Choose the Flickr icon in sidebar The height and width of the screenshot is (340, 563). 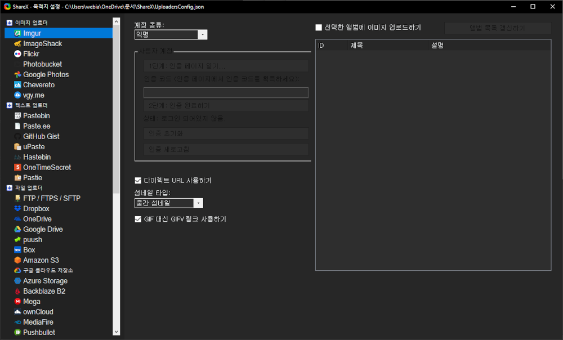pyautogui.click(x=17, y=54)
